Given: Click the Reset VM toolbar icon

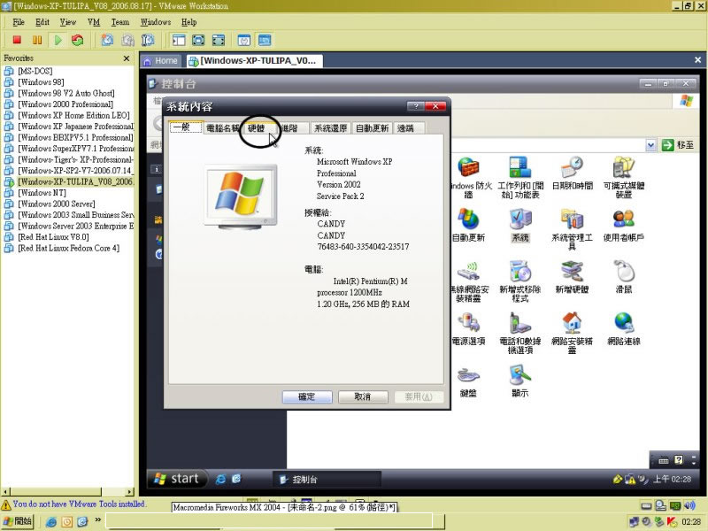Looking at the screenshot, I should click(78, 40).
